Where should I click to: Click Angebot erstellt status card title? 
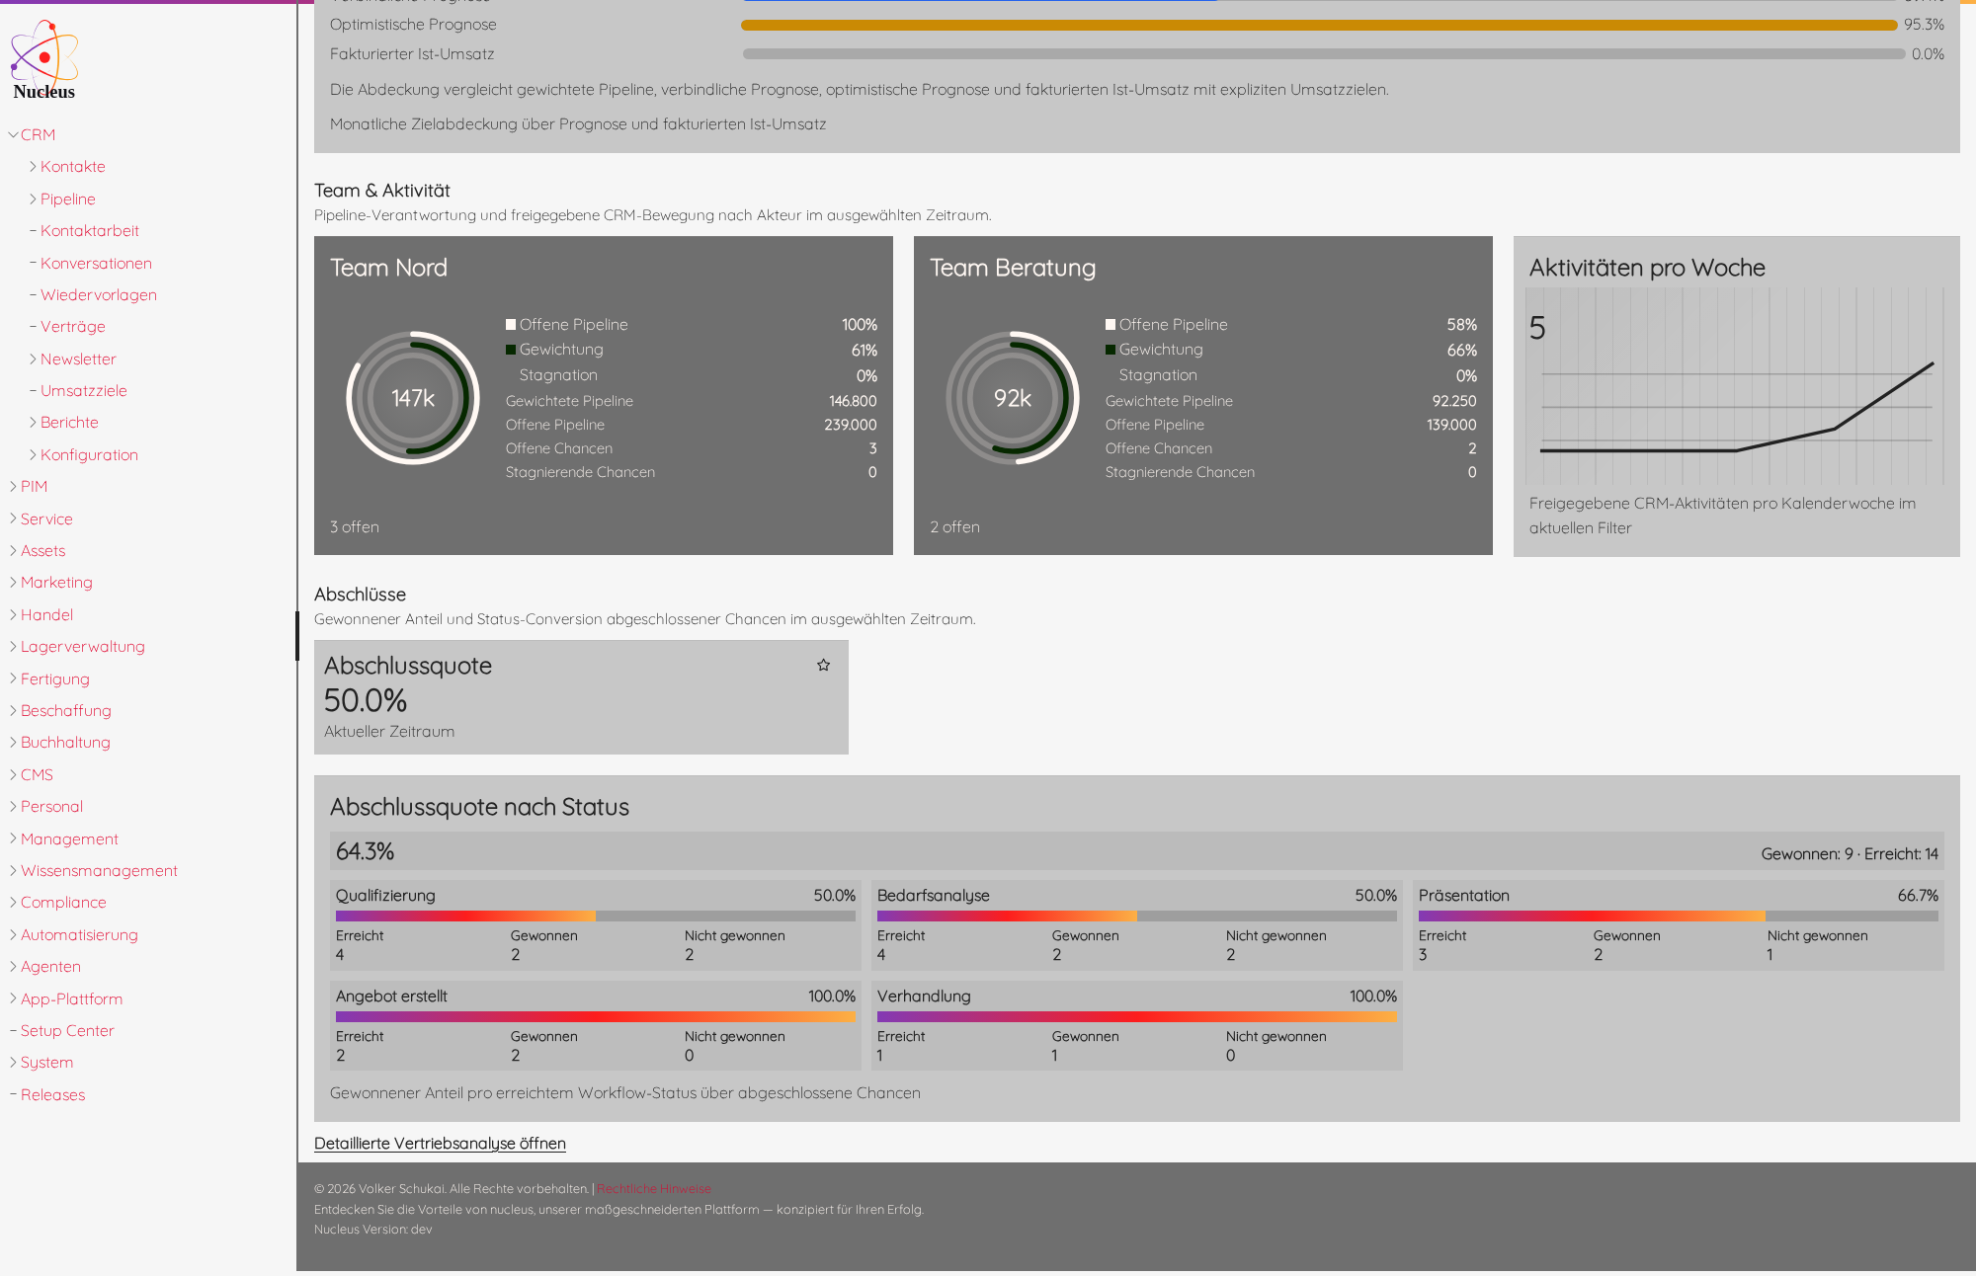coord(391,996)
